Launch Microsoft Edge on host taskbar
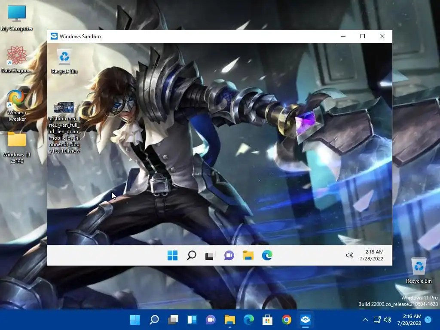 [x=249, y=320]
